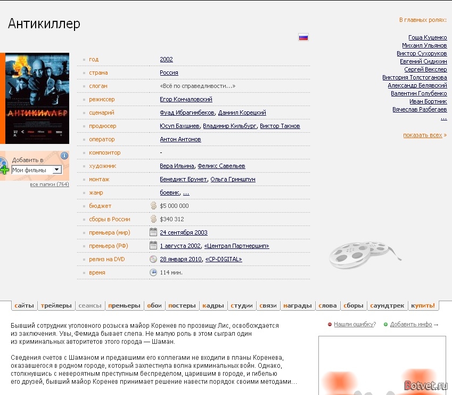452x395 pixels.
Task: Click the Антикиллер movie poster
Action: point(37,99)
